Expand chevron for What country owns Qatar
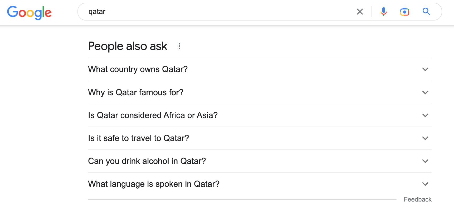 click(x=425, y=69)
